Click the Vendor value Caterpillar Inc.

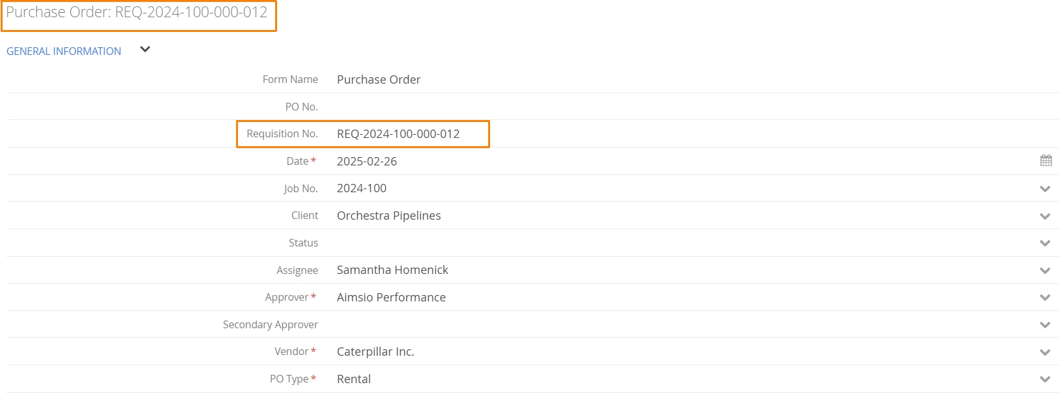click(375, 352)
